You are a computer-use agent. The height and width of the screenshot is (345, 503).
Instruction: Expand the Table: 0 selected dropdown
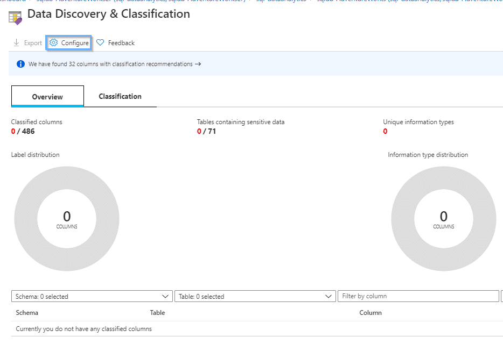point(255,296)
